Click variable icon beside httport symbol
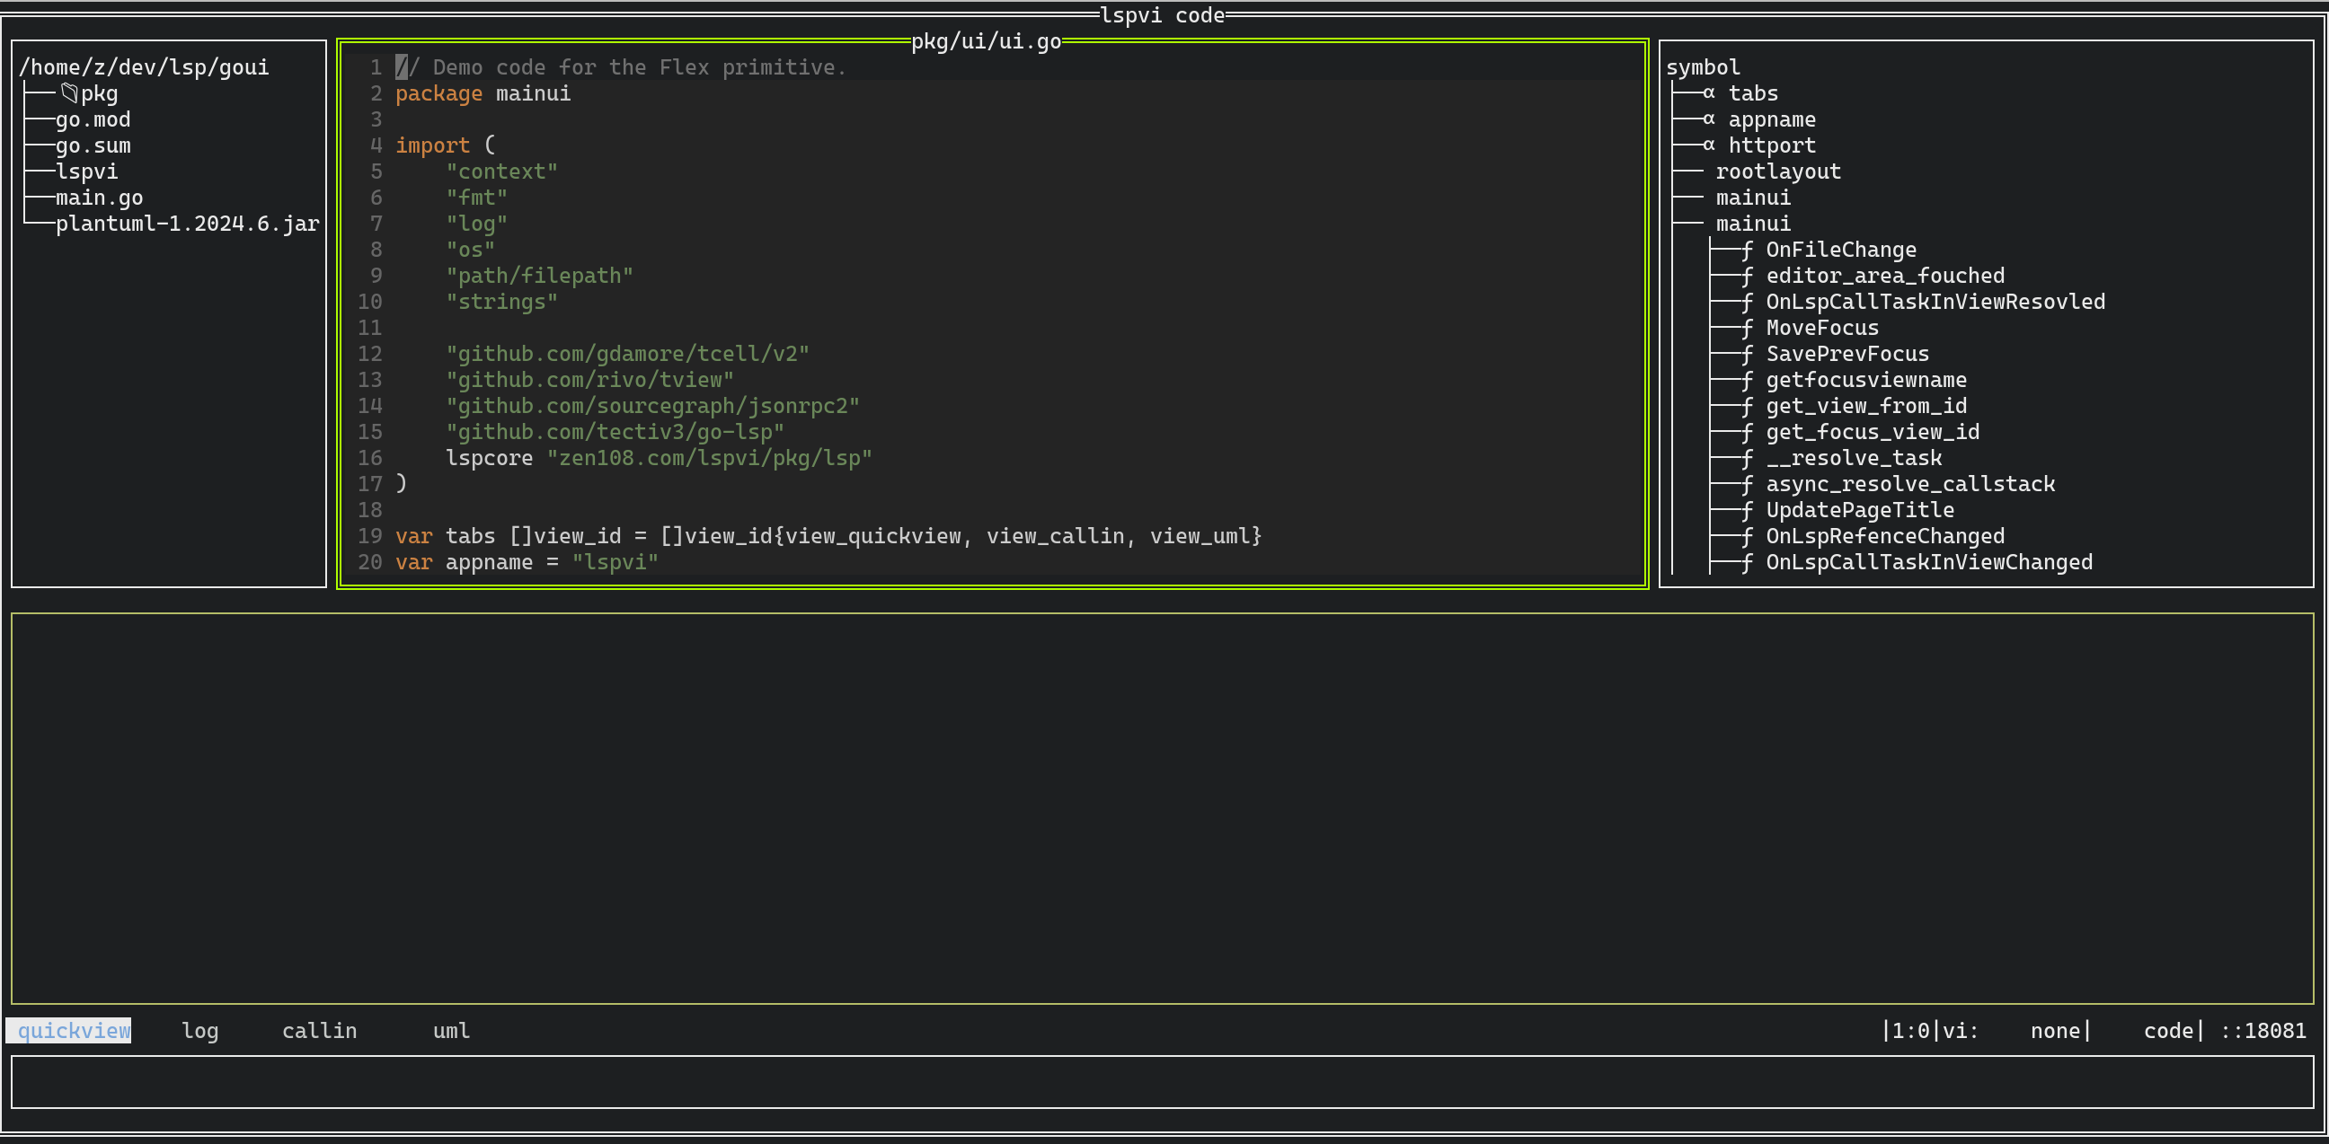Screen dimensions: 2329x1144 pyautogui.click(x=1709, y=145)
